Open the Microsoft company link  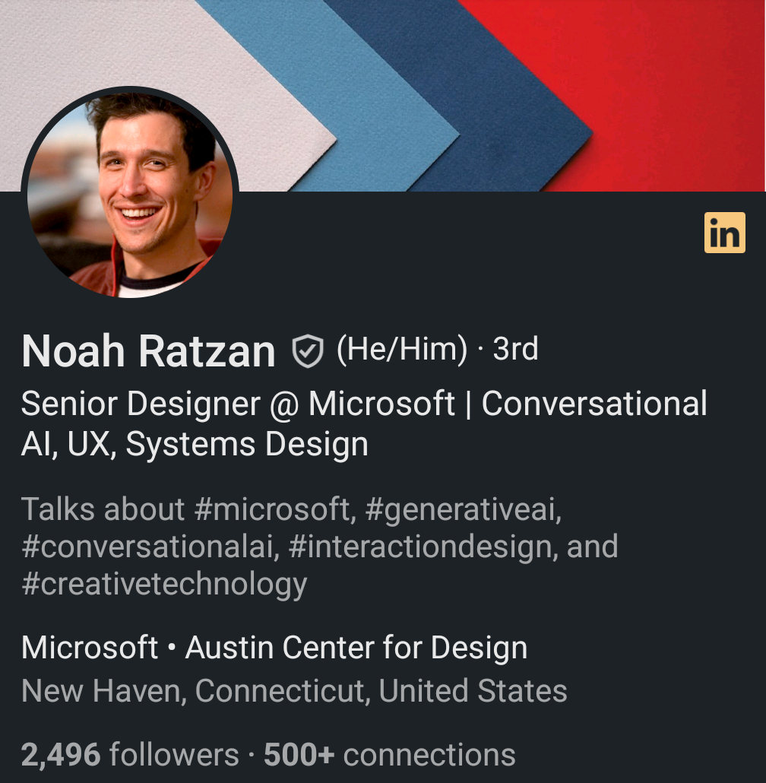click(90, 648)
